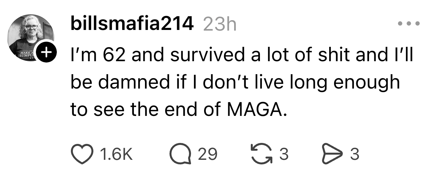The width and height of the screenshot is (433, 181).
Task: Follow user with the plus badge
Action: (47, 51)
